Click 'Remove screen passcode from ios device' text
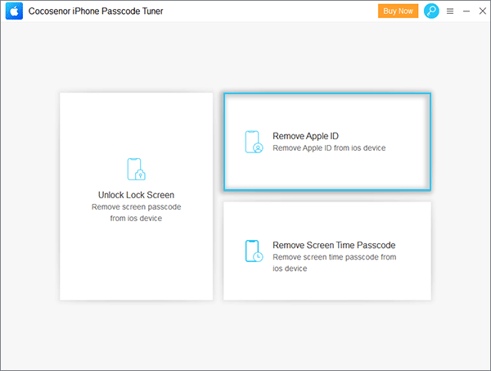This screenshot has height=371, width=491. 136,212
